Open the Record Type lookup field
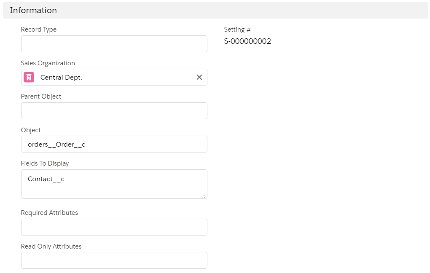 tap(114, 44)
